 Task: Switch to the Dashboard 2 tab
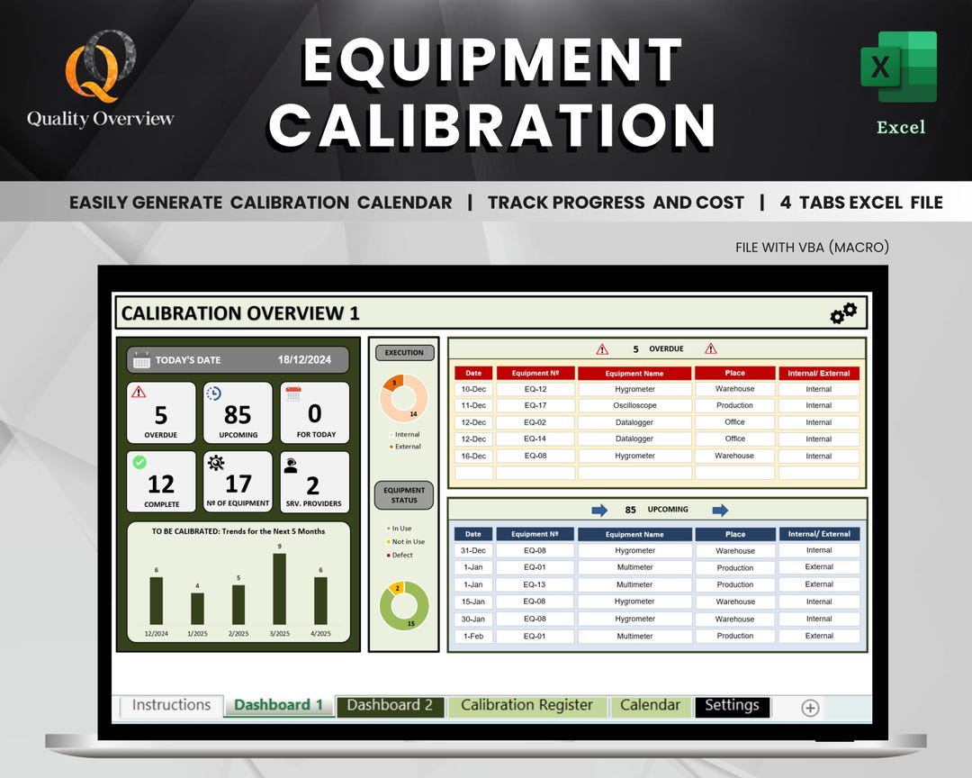(x=391, y=706)
